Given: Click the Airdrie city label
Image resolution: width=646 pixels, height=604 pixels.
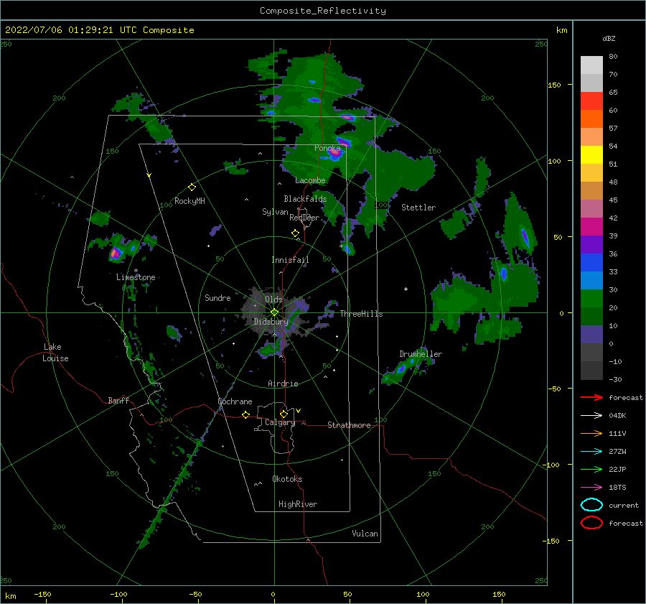Looking at the screenshot, I should click(x=283, y=384).
